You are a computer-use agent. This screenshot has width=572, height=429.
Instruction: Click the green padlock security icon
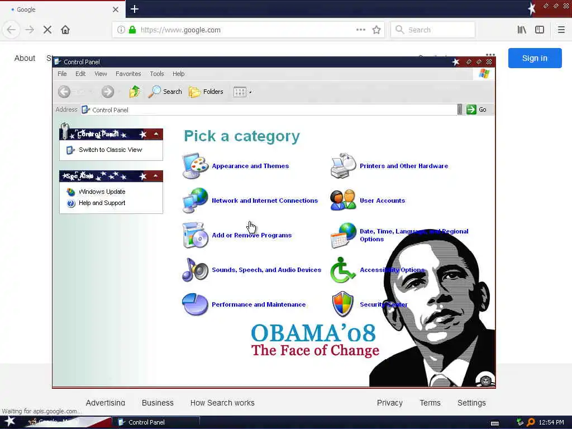(132, 30)
